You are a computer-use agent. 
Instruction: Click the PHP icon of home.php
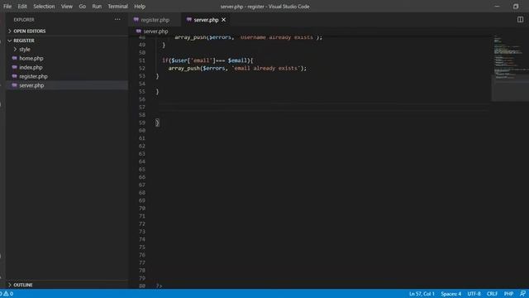14,58
